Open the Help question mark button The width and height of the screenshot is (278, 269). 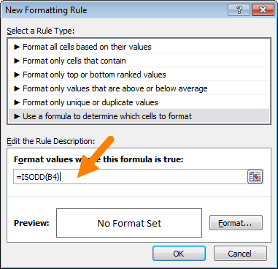(239, 10)
